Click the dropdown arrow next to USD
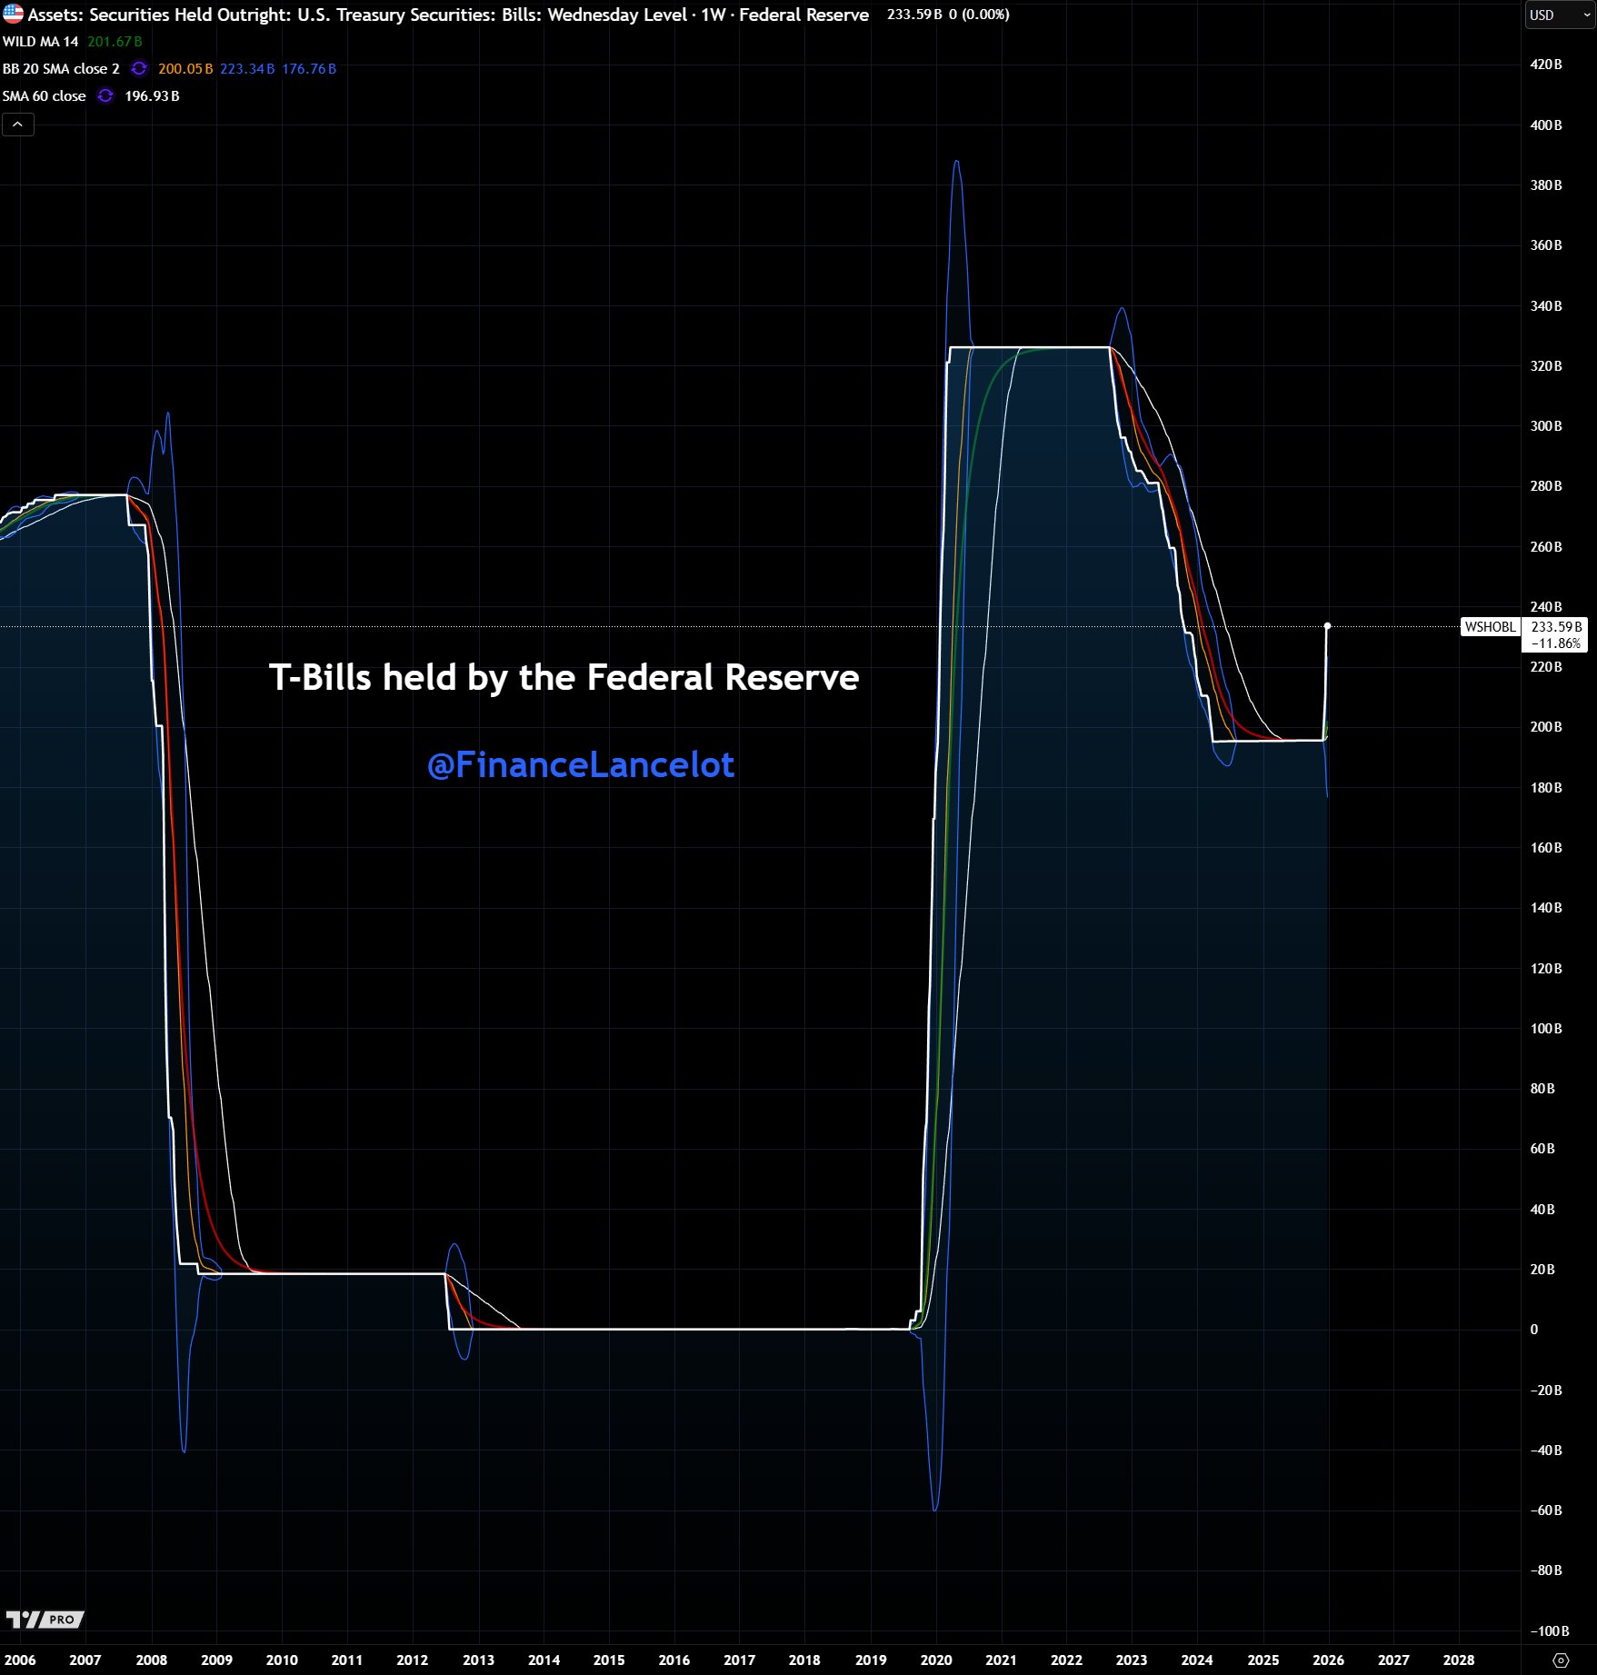 point(1587,15)
